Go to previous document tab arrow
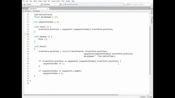The image size is (175, 98). point(23,8)
